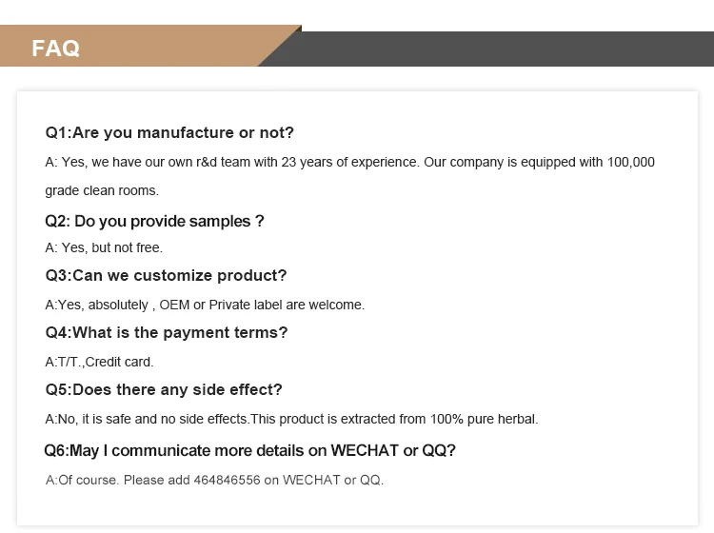The image size is (714, 533).
Task: Click 'No, it is safe and no side effects' text
Action: coord(148,419)
